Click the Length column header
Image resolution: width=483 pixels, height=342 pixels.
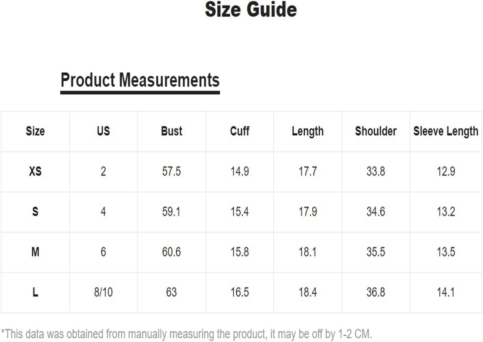click(x=307, y=132)
